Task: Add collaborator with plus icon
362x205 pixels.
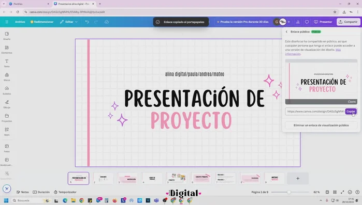Action: pos(289,22)
